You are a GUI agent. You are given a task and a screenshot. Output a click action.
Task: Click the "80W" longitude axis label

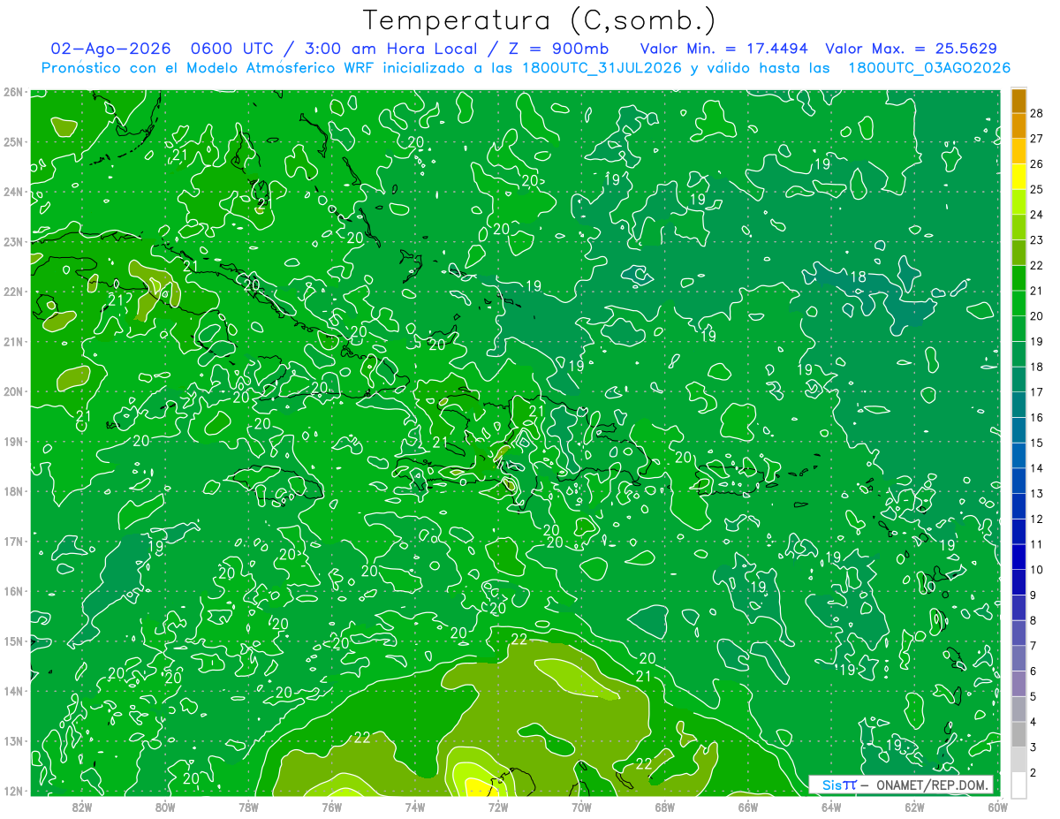click(x=165, y=807)
